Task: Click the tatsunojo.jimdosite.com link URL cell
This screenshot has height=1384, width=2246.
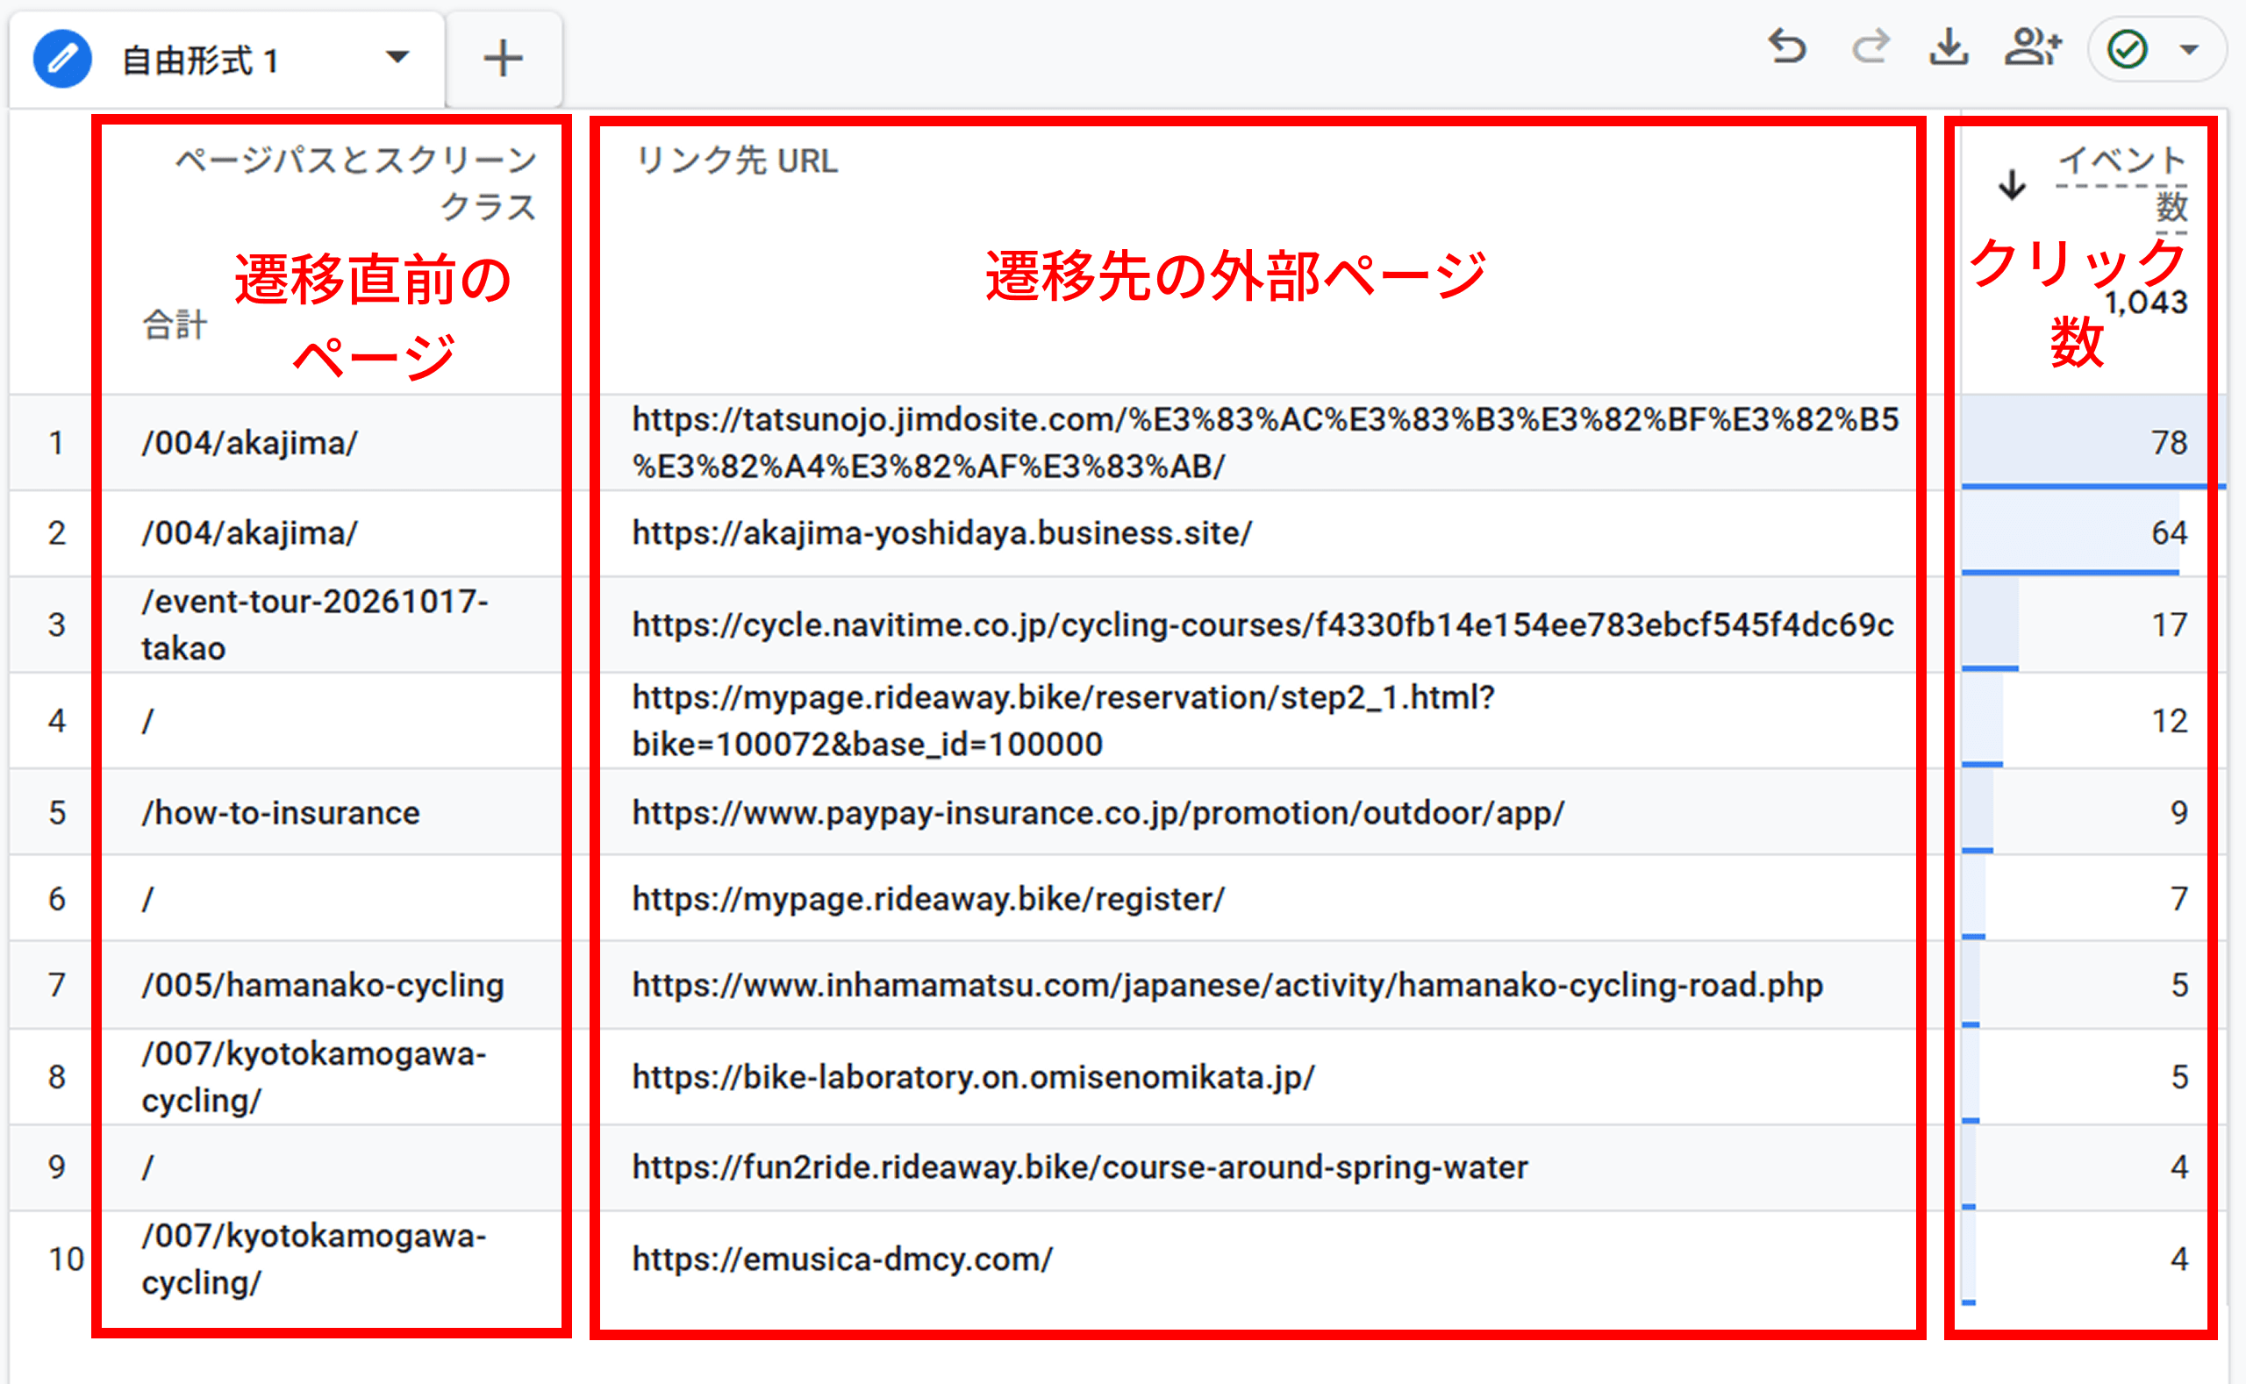Action: pos(1265,443)
